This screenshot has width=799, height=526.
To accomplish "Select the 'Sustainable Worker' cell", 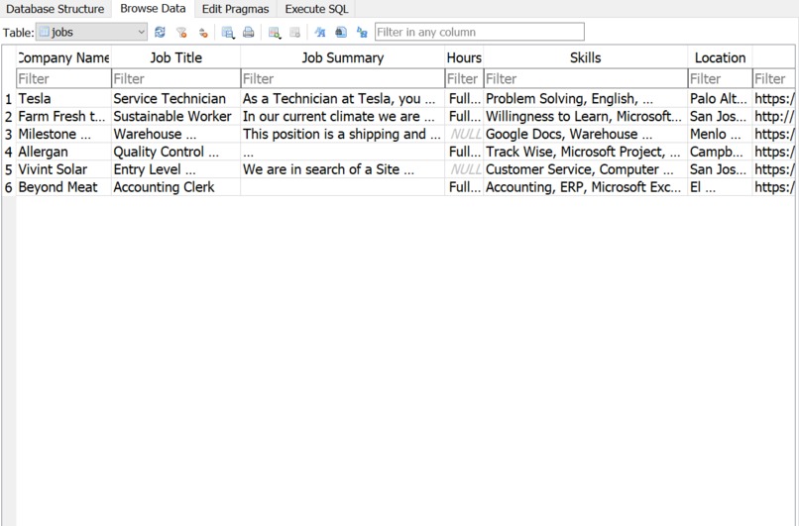I will click(x=175, y=117).
